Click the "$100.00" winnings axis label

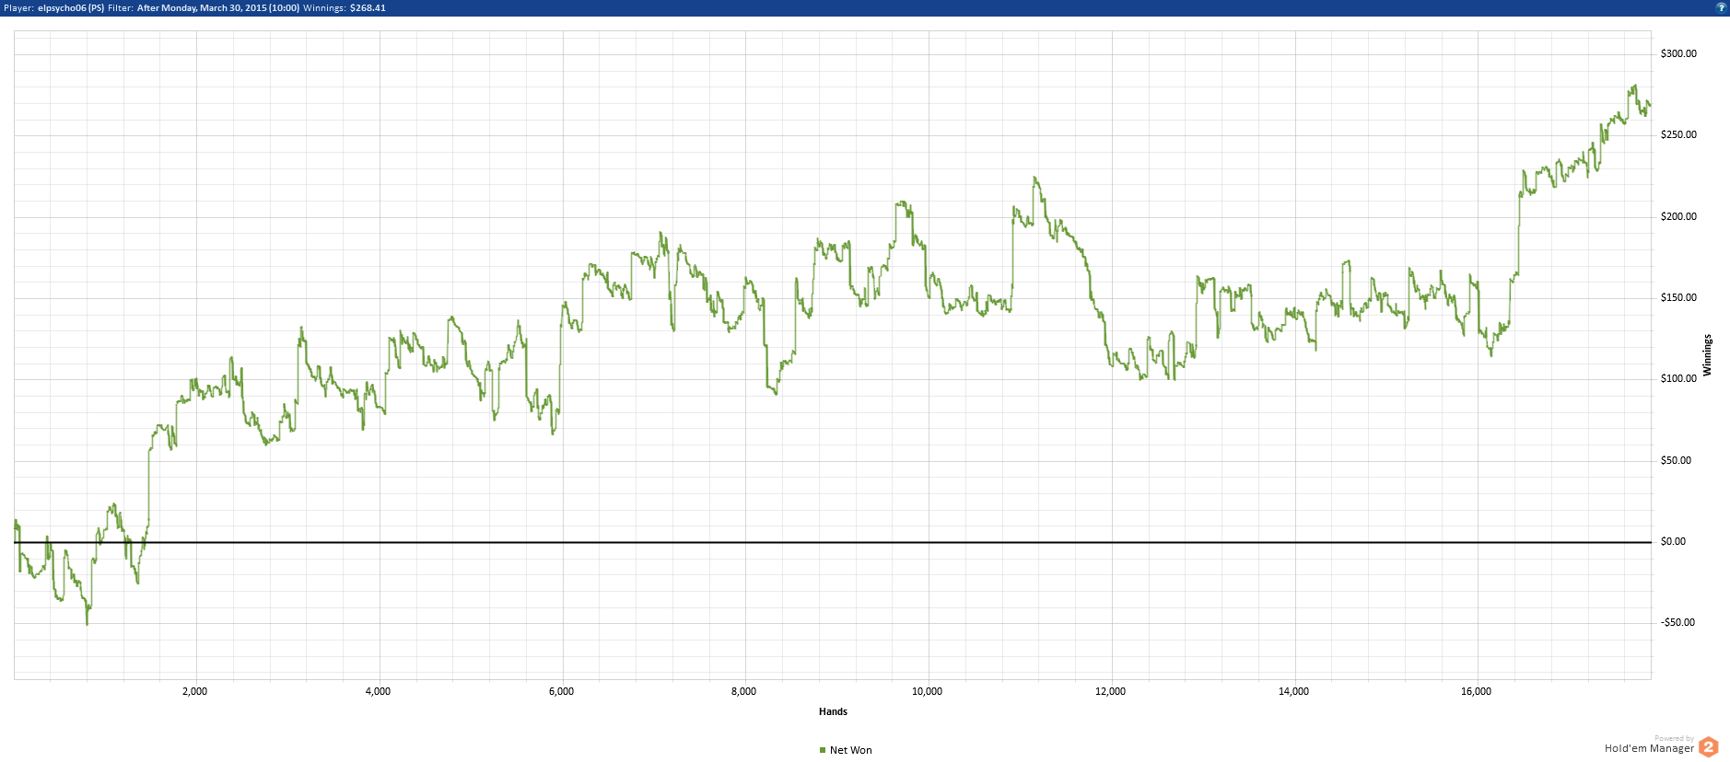pyautogui.click(x=1678, y=378)
